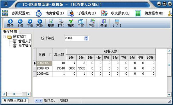Select the 月消费人次统计 bottom tab
Viewport: 173px width, 105px height.
[15, 100]
